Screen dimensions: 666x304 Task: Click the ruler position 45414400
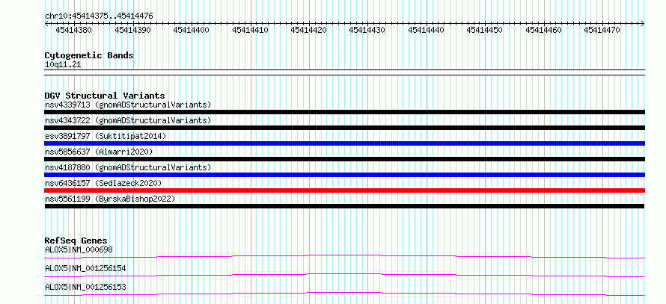click(x=191, y=30)
